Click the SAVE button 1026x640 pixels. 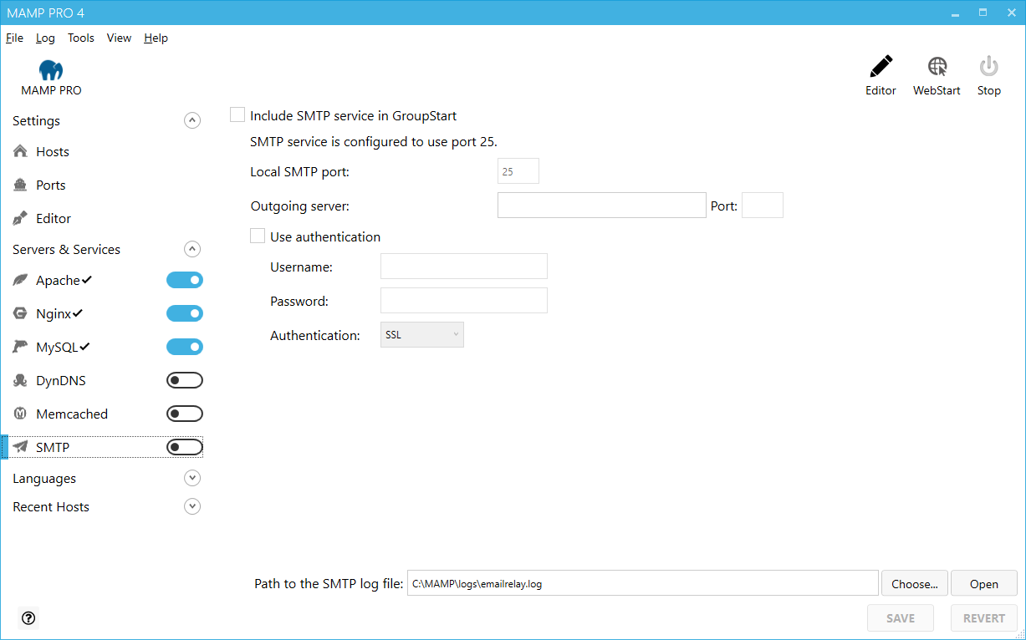point(901,618)
